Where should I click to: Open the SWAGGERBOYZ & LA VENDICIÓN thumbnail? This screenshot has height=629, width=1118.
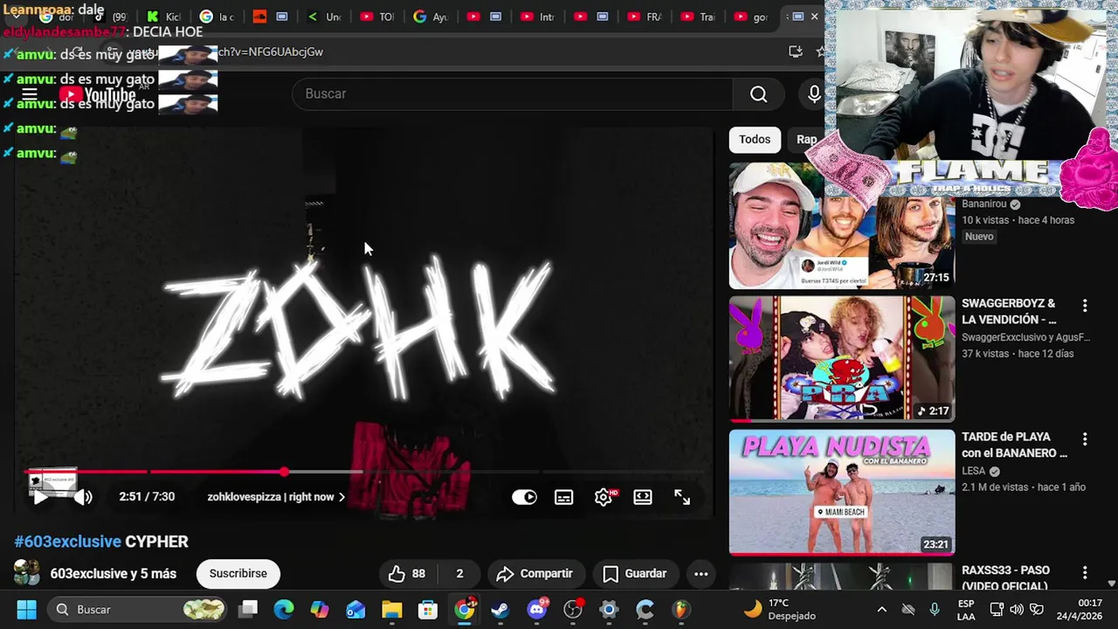(842, 358)
